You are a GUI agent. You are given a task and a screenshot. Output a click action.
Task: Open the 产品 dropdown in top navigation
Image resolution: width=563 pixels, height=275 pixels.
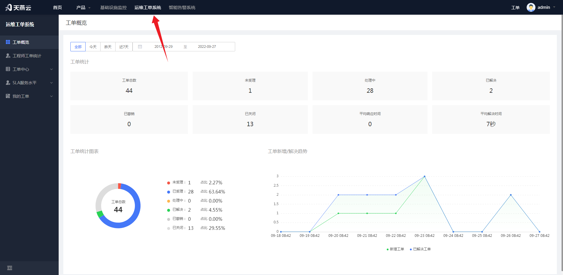pyautogui.click(x=83, y=7)
